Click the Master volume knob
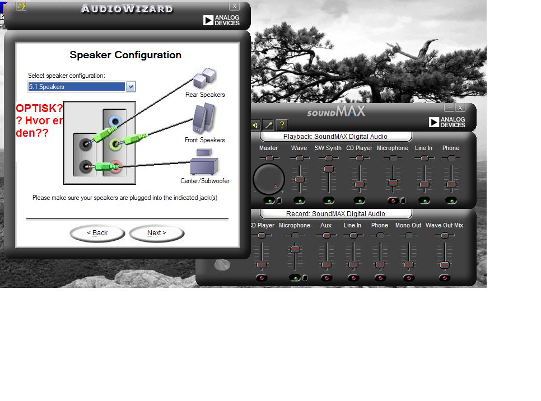 (x=268, y=179)
